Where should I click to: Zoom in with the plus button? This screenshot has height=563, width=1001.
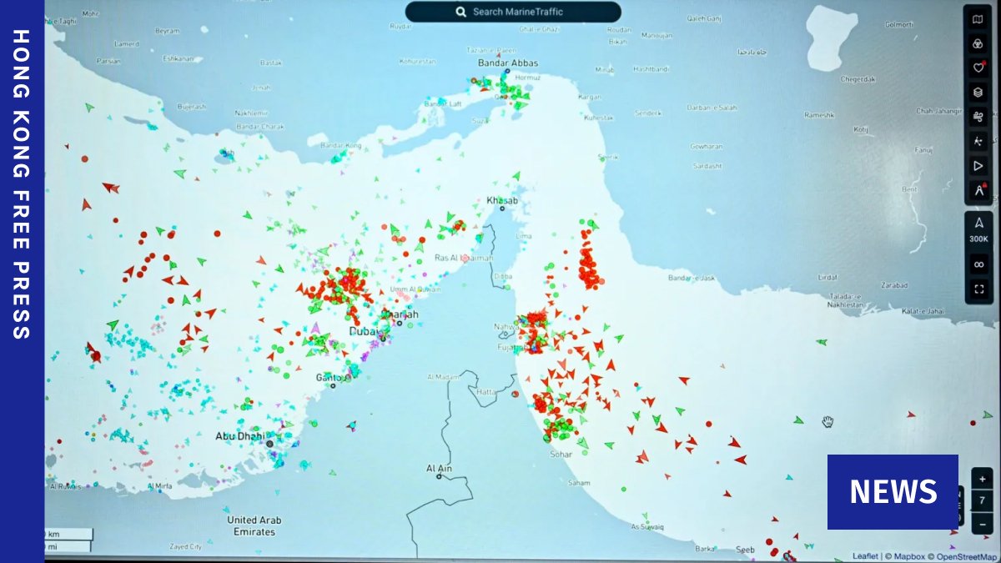(x=982, y=479)
